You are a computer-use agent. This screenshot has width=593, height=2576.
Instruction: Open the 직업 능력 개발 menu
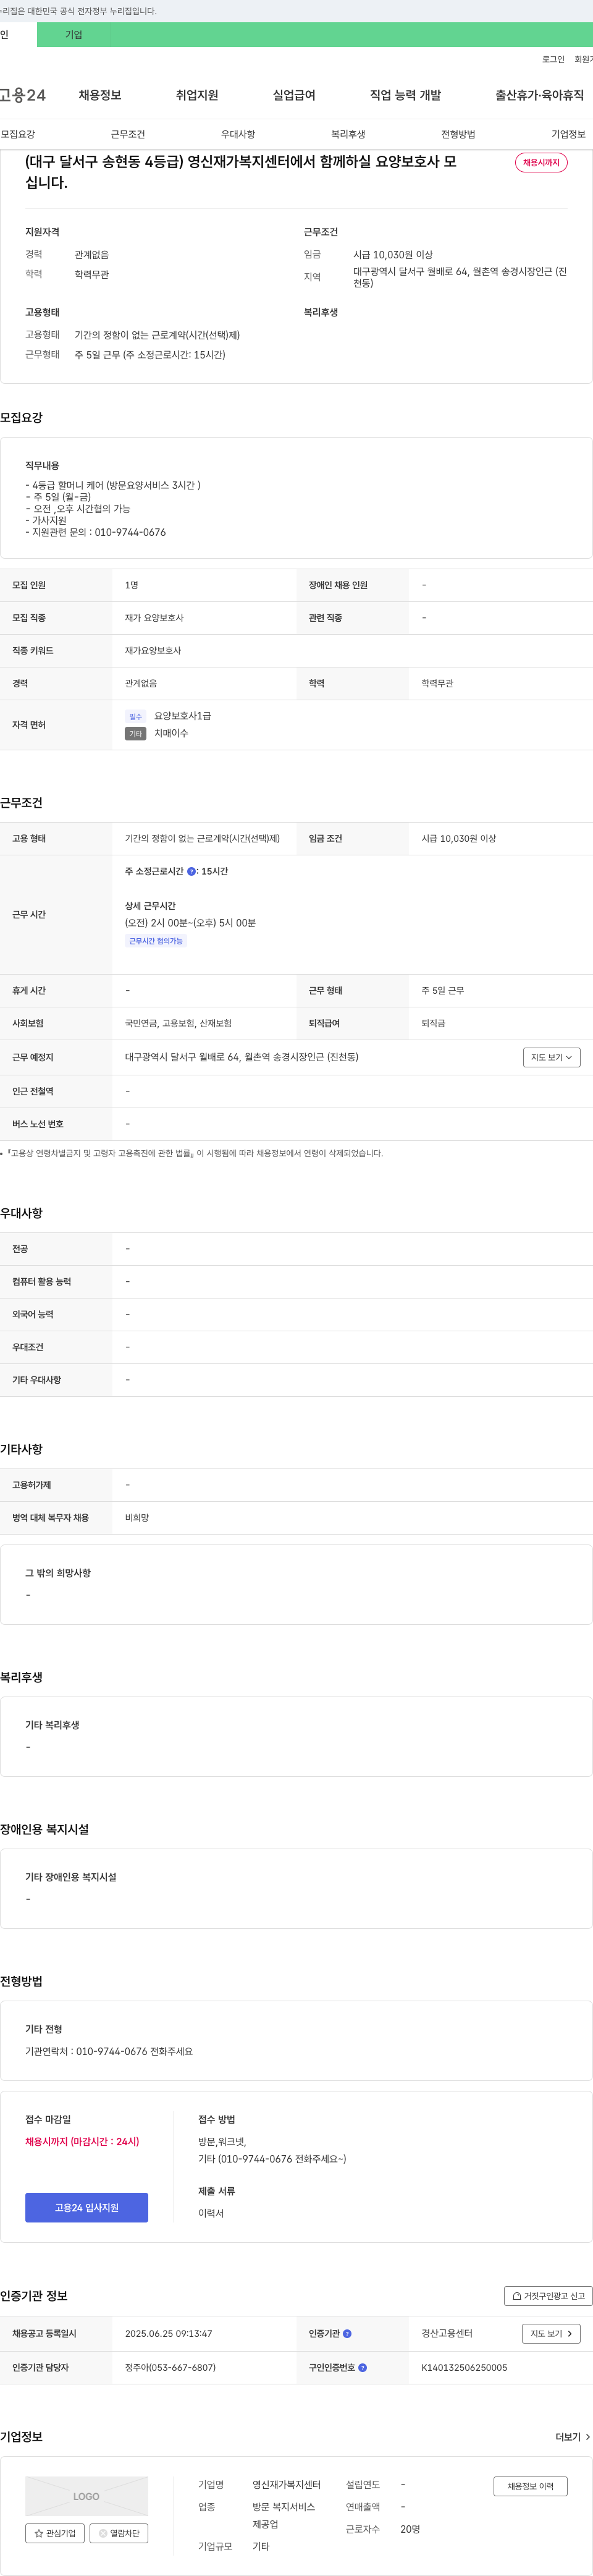405,95
